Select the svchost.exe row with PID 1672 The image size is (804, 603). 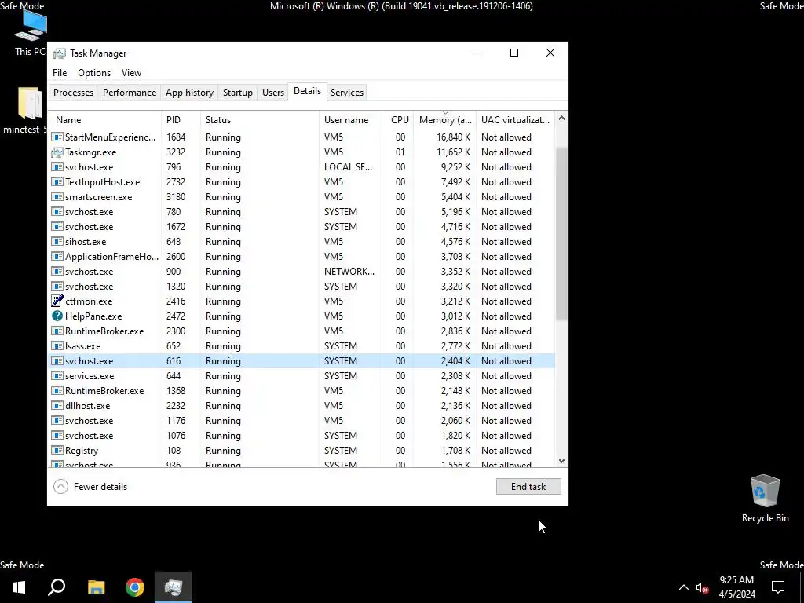[302, 227]
